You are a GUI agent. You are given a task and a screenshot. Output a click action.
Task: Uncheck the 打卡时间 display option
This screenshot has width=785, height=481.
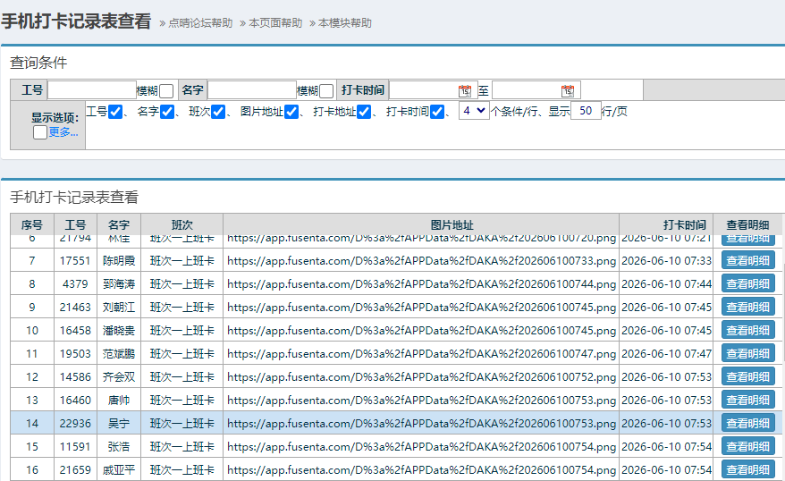tap(437, 112)
